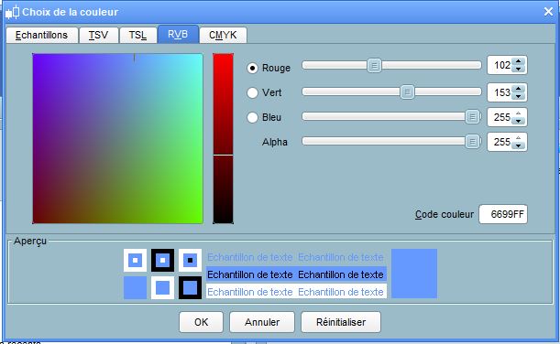Screen dimensions: 560x344
Task: Click the vertical red intensity bar
Action: (x=224, y=139)
